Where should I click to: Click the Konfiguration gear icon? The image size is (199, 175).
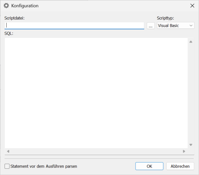[6, 6]
